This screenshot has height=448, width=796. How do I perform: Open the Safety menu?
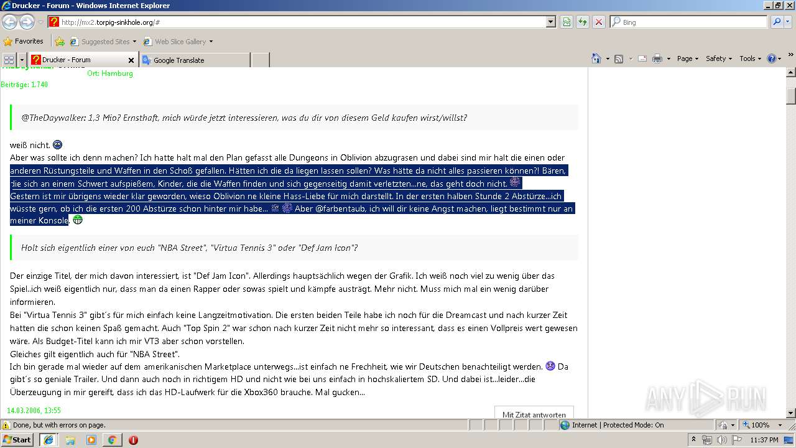pos(720,58)
